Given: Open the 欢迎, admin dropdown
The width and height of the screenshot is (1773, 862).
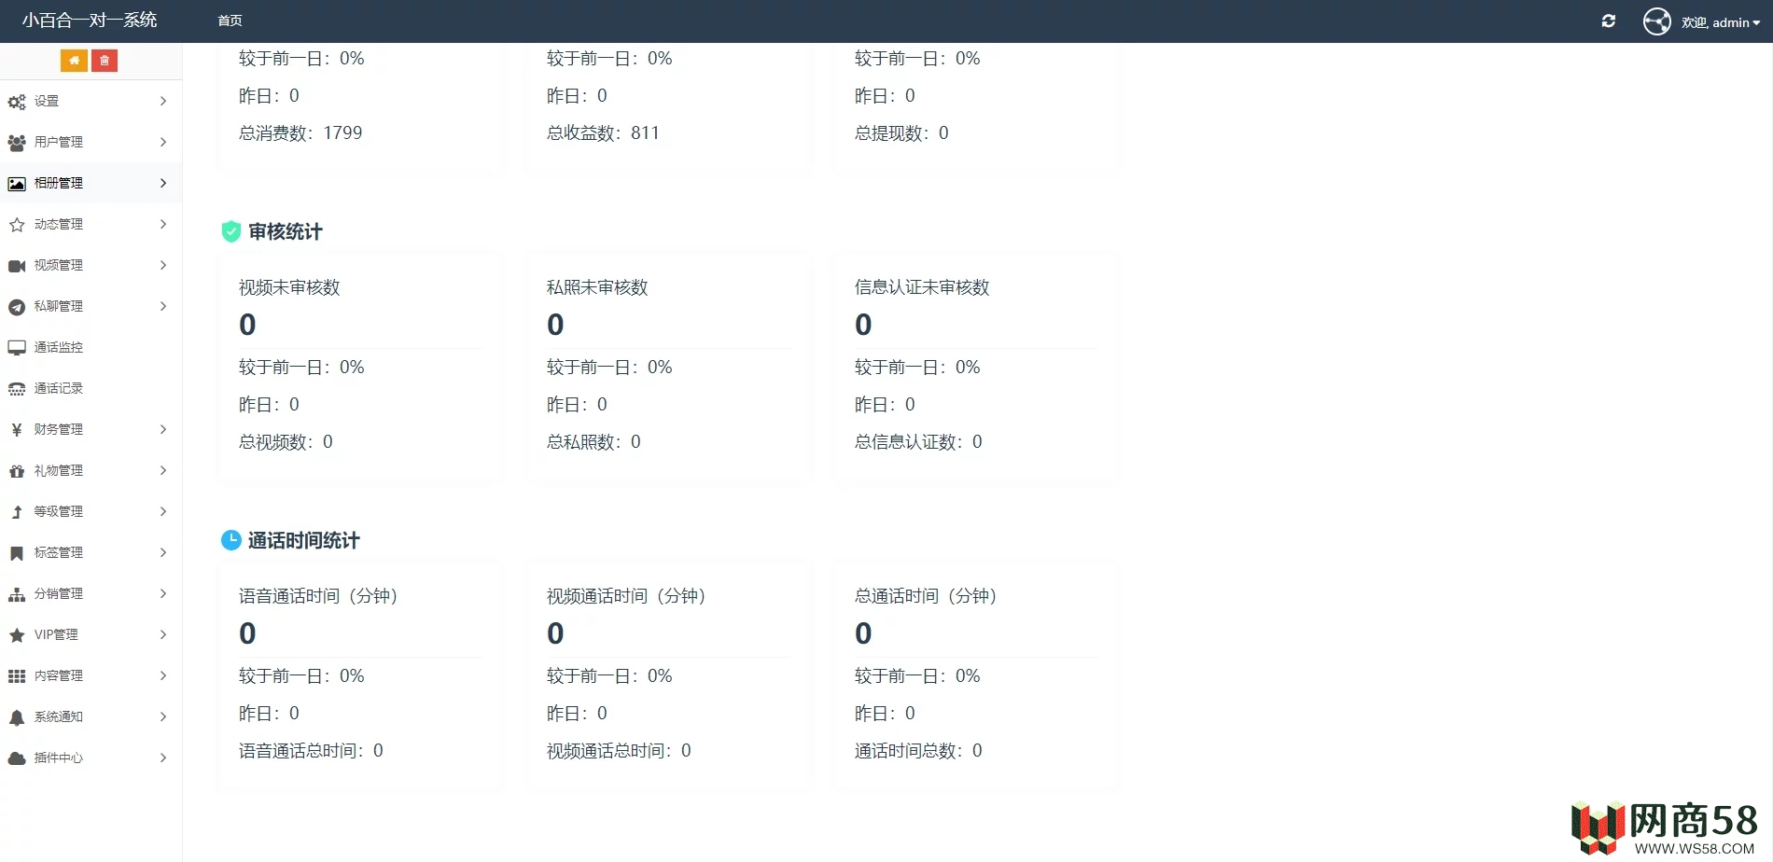Looking at the screenshot, I should pos(1721,22).
